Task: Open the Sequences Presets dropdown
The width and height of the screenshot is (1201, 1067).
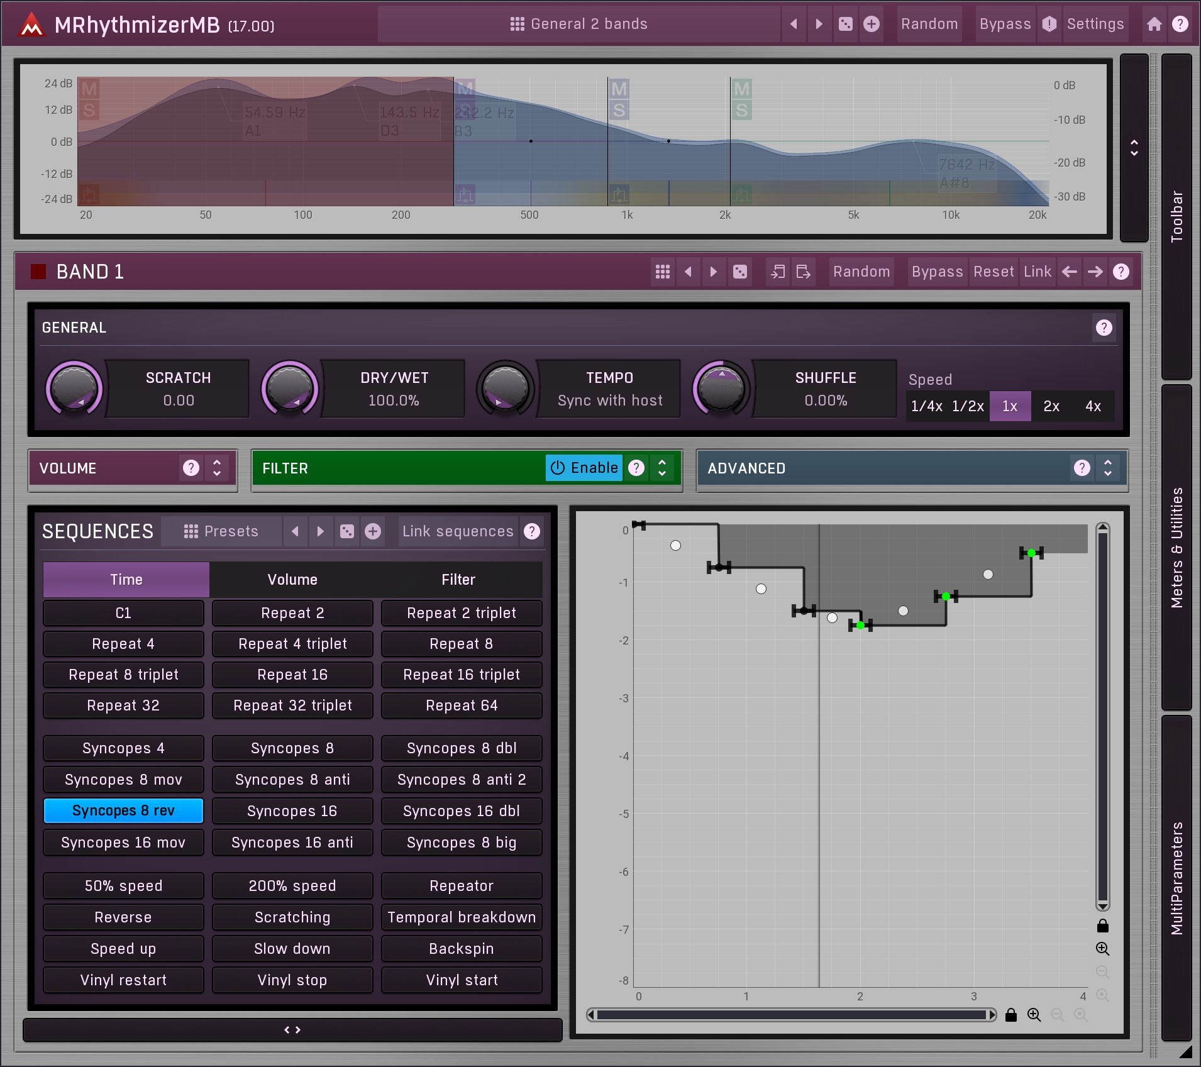Action: 221,531
